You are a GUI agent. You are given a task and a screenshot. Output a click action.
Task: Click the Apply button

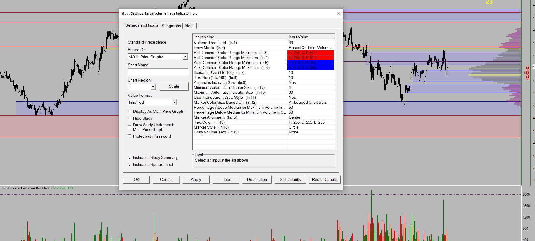pyautogui.click(x=196, y=179)
